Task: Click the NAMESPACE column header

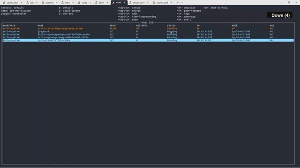Action: [9, 26]
